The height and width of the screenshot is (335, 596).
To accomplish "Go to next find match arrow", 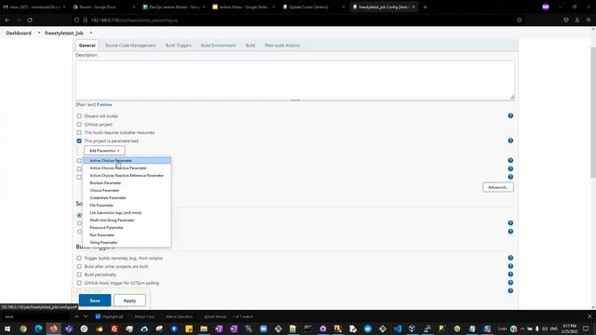I will click(x=86, y=316).
